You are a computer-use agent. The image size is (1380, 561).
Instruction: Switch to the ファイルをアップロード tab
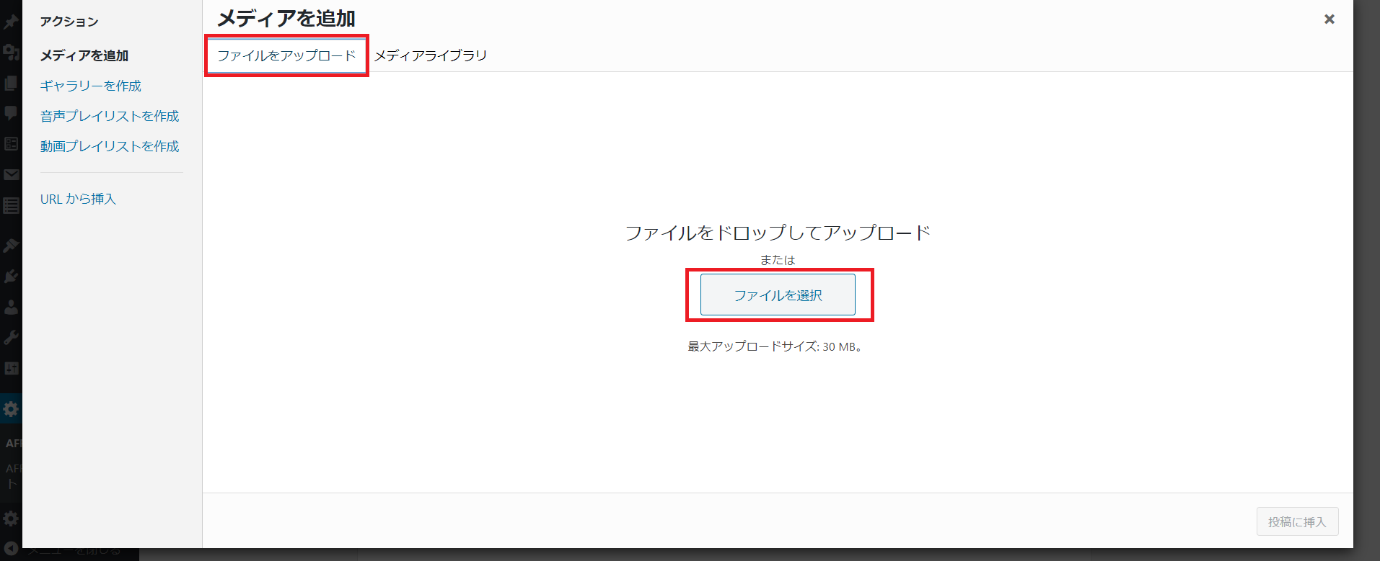tap(286, 55)
